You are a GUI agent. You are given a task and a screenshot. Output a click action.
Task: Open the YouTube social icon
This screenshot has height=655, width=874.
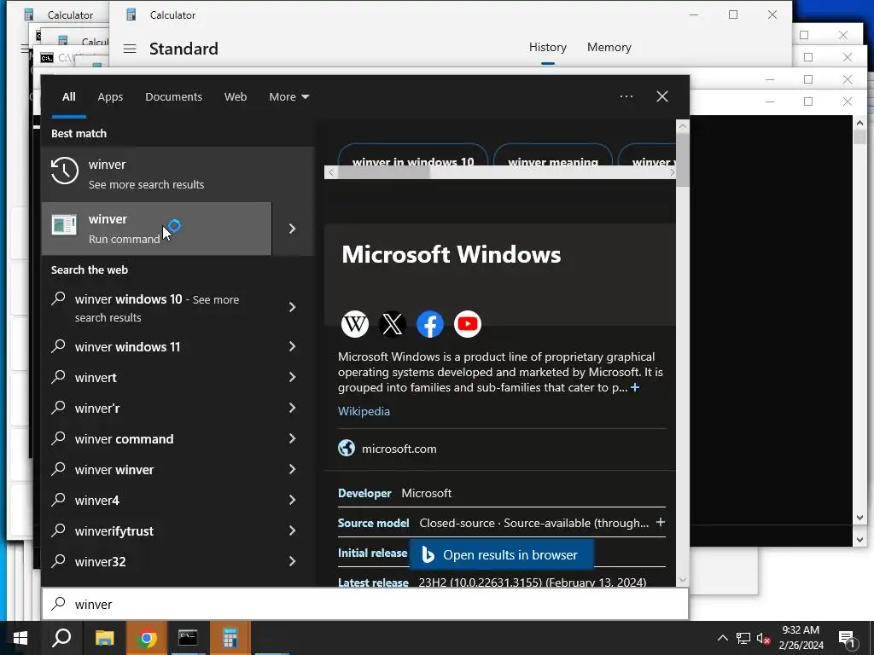(x=468, y=323)
